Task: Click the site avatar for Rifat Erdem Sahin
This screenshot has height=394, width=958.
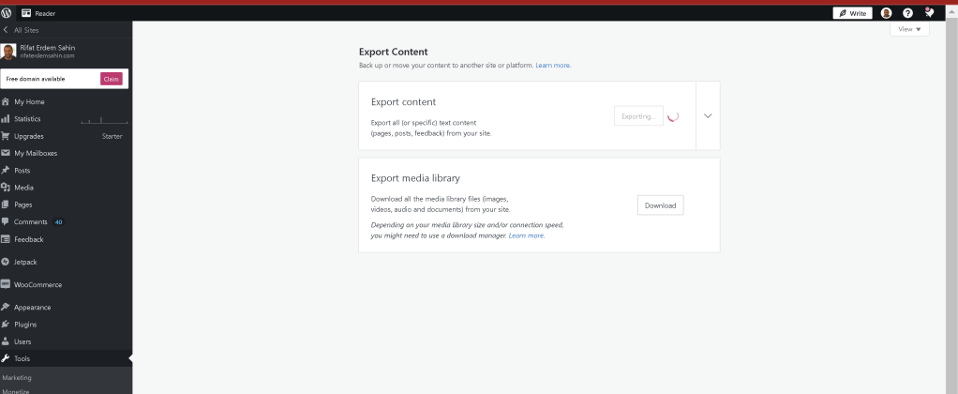Action: [x=7, y=52]
